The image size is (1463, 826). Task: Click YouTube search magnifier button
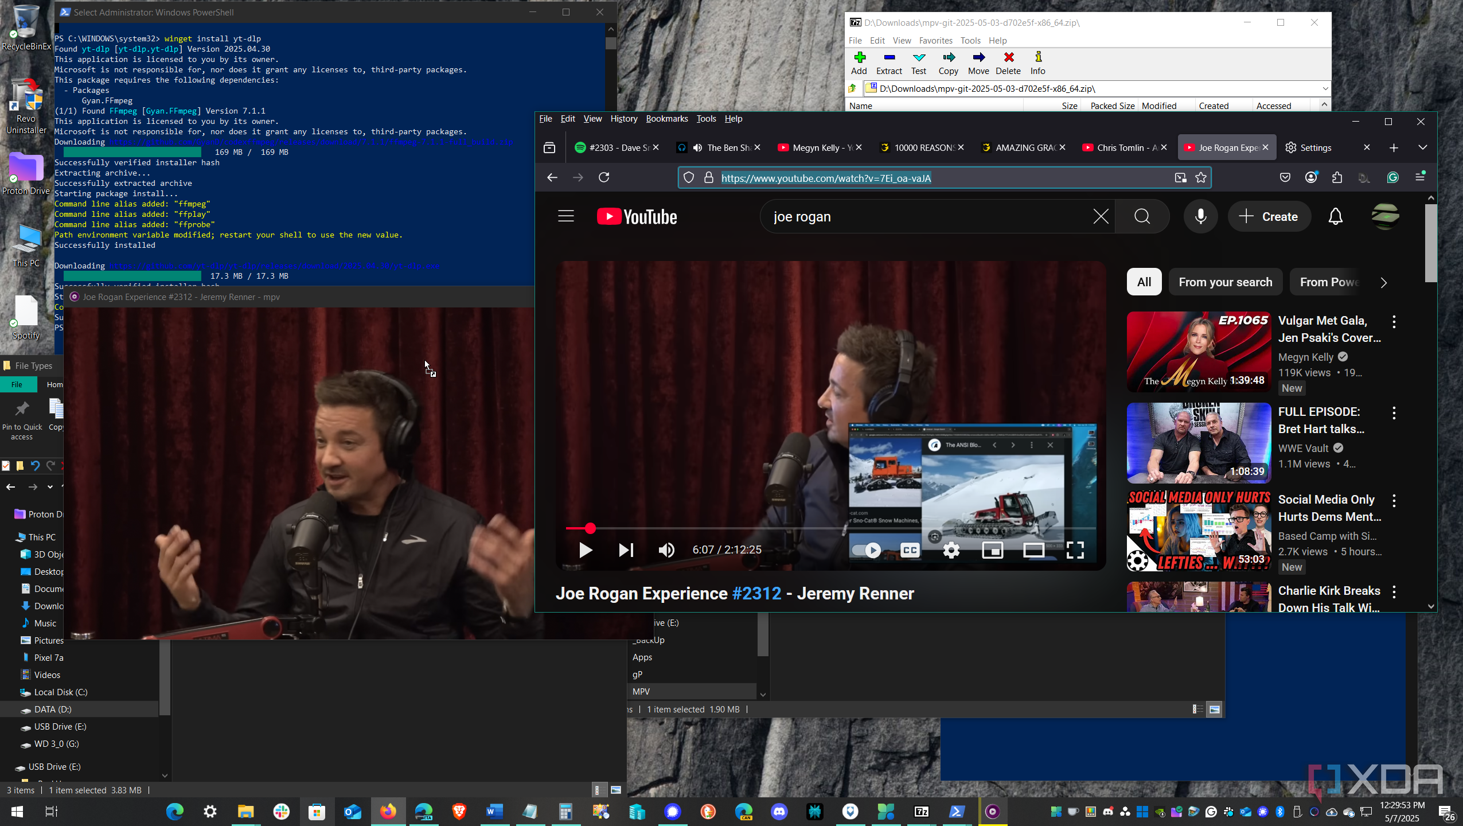[x=1142, y=216]
